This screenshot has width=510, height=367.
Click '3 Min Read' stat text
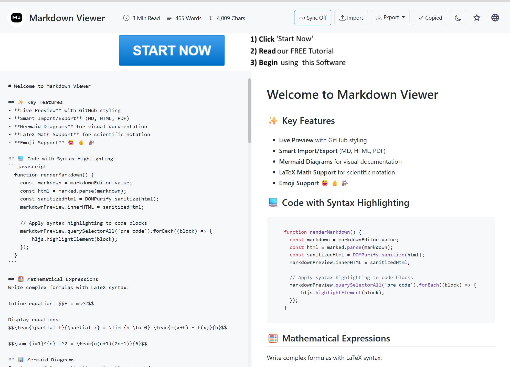[146, 18]
